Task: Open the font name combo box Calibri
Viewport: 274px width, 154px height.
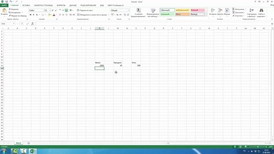Action: click(36, 10)
